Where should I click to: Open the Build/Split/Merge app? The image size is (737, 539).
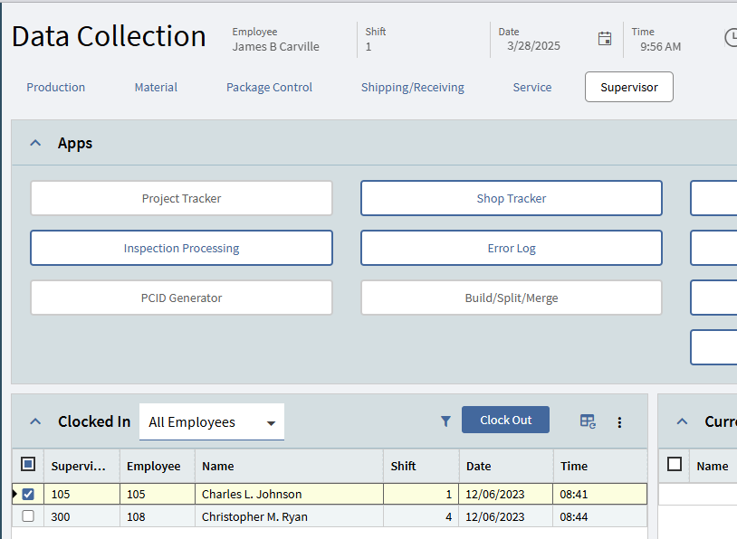(512, 298)
